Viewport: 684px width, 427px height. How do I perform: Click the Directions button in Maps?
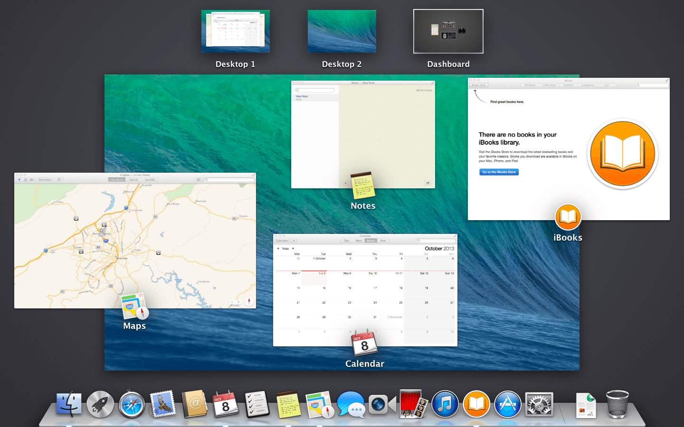(x=45, y=180)
